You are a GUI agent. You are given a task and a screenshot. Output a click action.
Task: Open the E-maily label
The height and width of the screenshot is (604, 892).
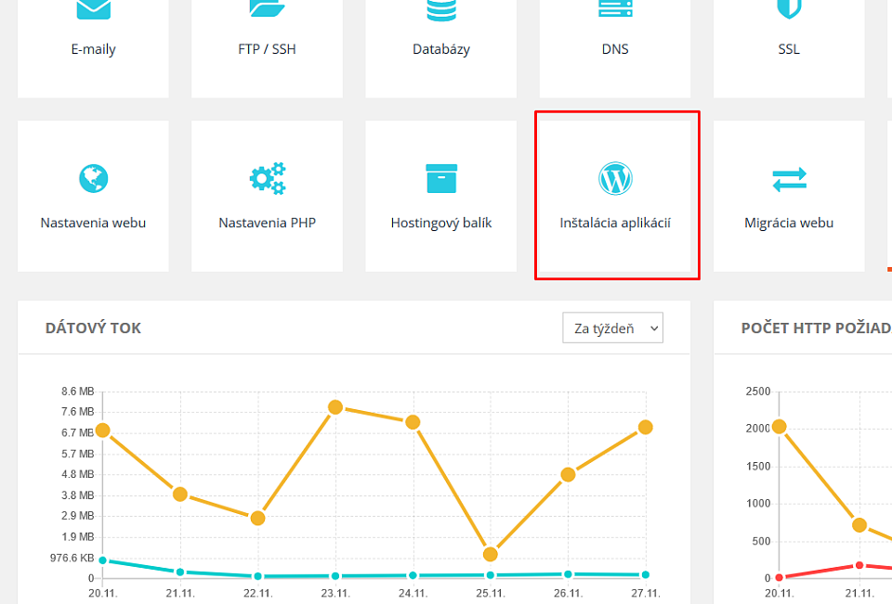93,49
